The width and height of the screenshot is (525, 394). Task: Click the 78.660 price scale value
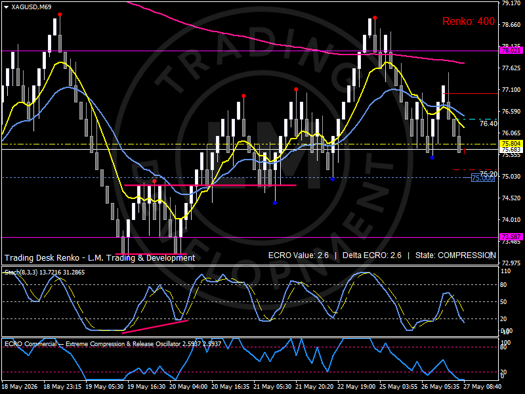[511, 25]
